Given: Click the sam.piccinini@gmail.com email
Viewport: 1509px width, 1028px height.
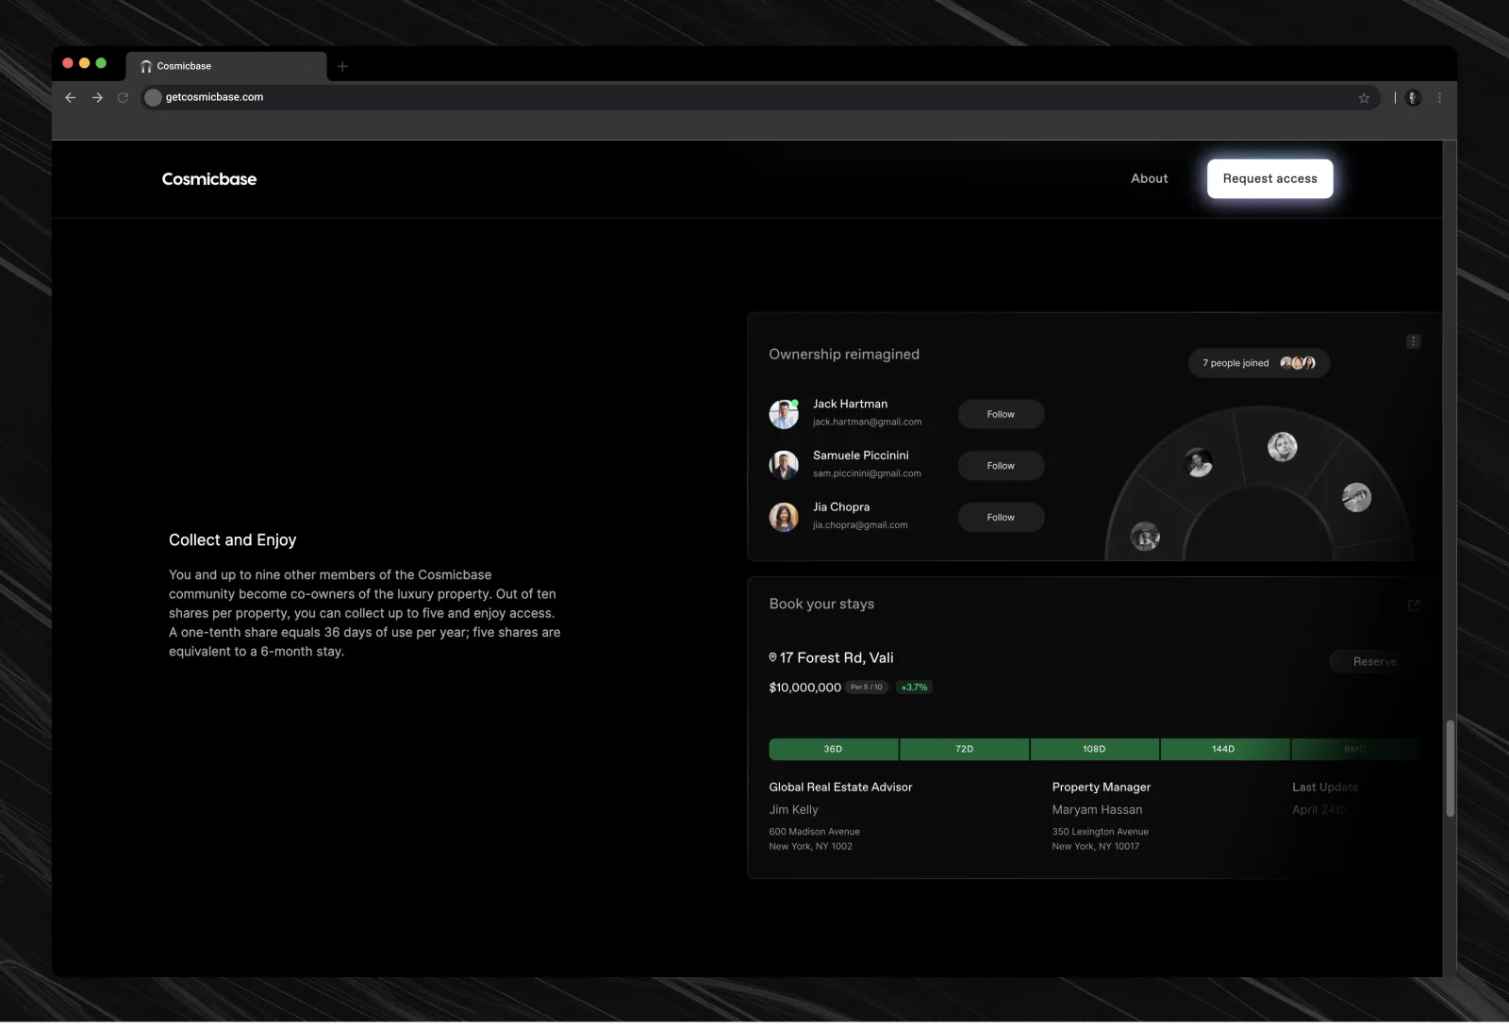Looking at the screenshot, I should tap(867, 475).
